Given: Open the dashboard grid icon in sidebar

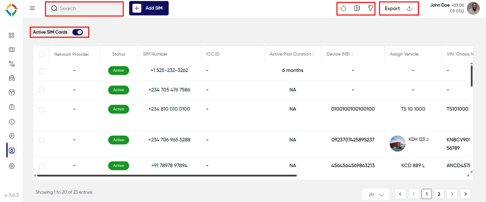Looking at the screenshot, I should [x=11, y=35].
